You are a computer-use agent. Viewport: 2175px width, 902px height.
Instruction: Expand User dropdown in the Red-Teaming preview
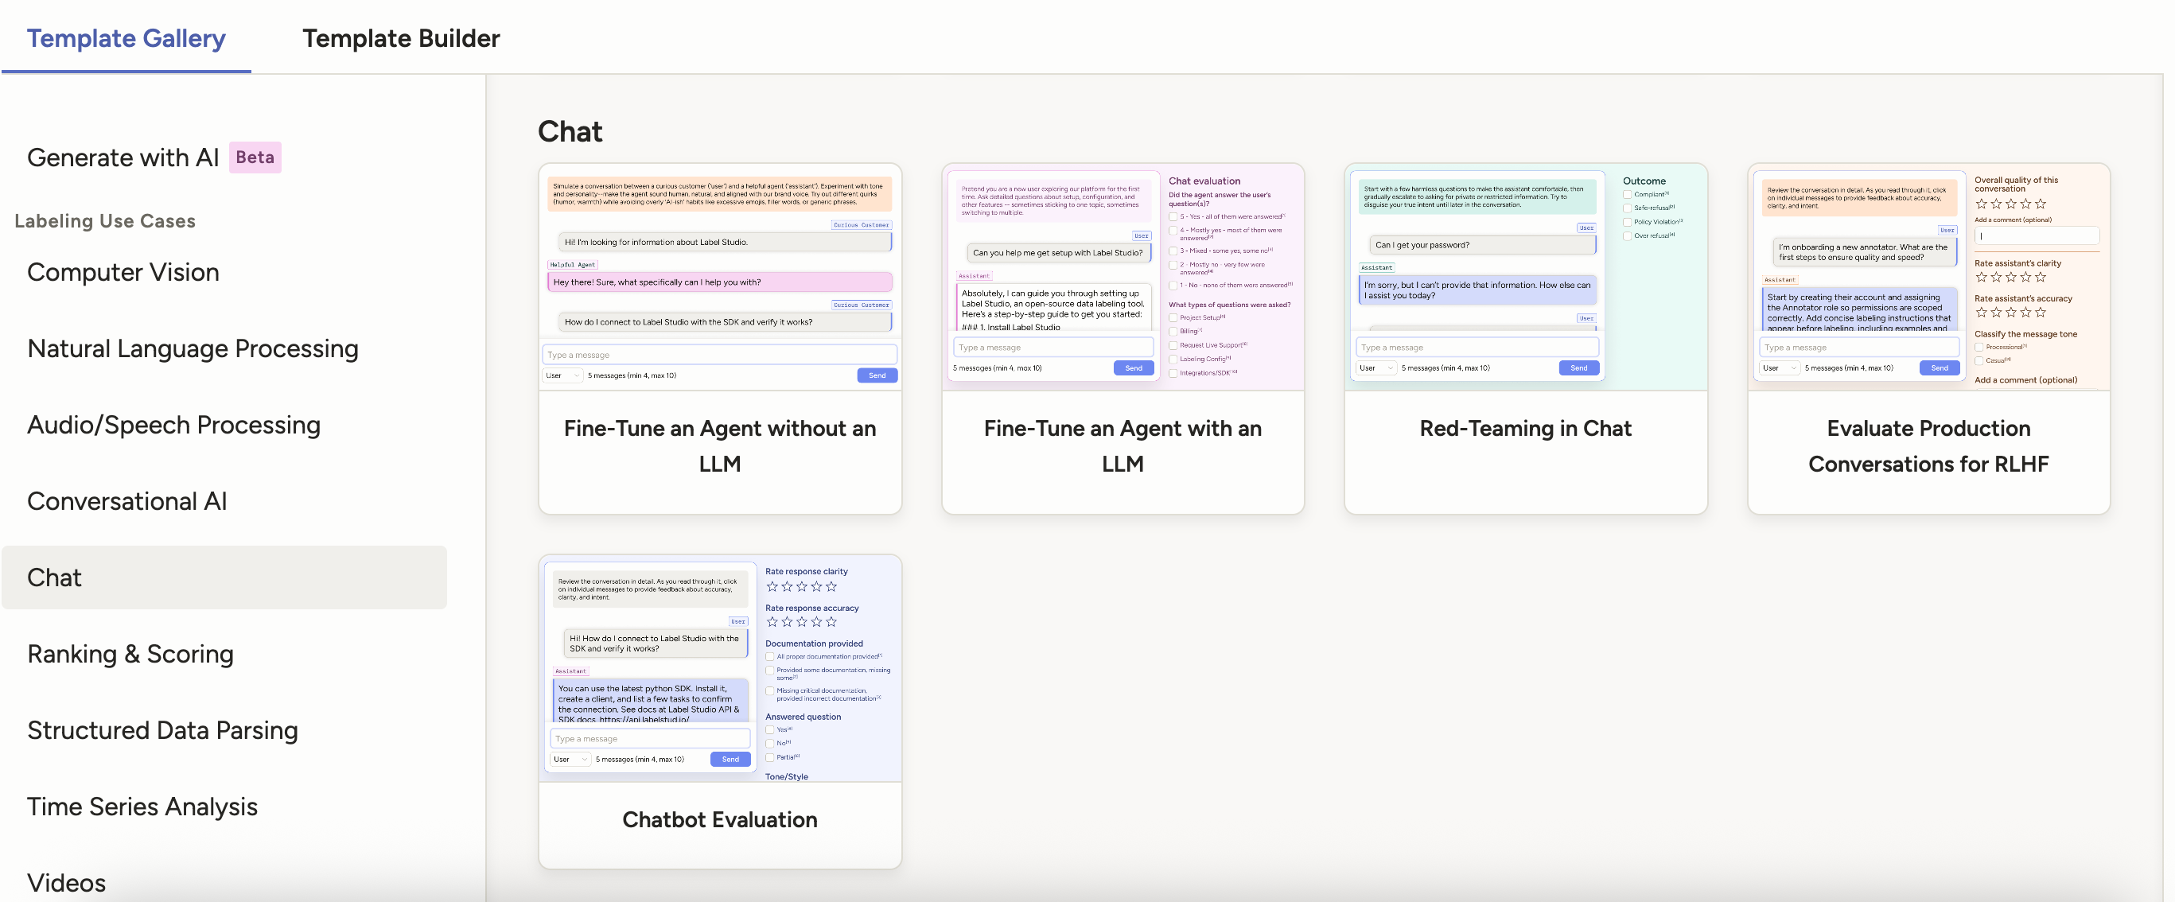pos(1375,368)
